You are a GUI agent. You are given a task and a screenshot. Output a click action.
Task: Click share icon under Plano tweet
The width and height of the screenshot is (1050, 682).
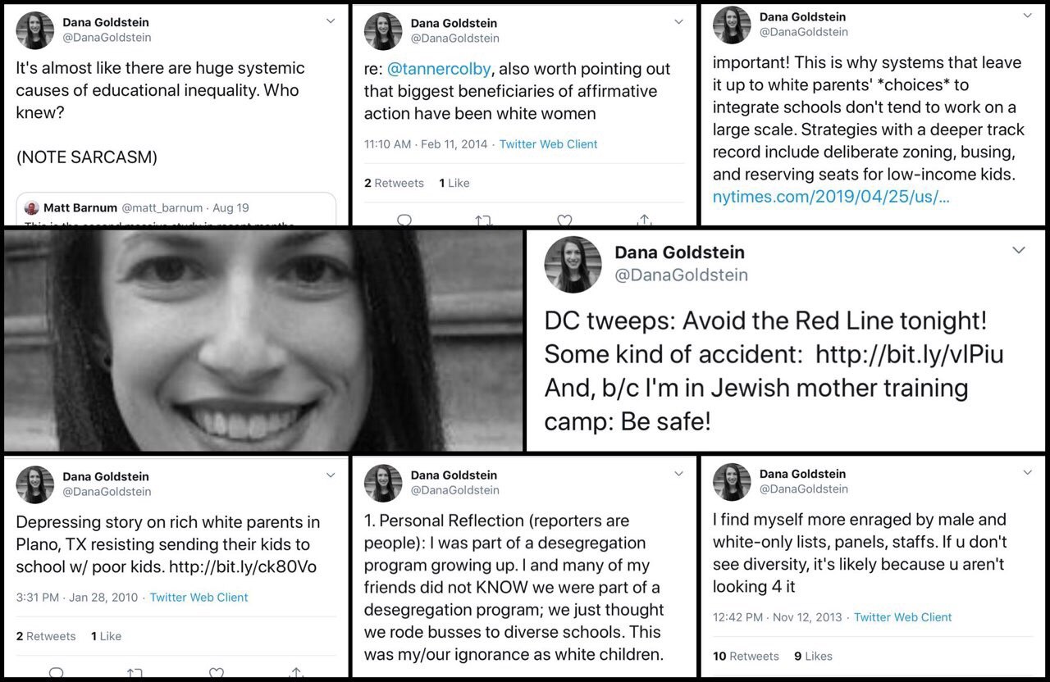[x=297, y=673]
